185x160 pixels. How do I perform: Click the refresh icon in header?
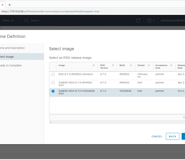tap(138, 21)
